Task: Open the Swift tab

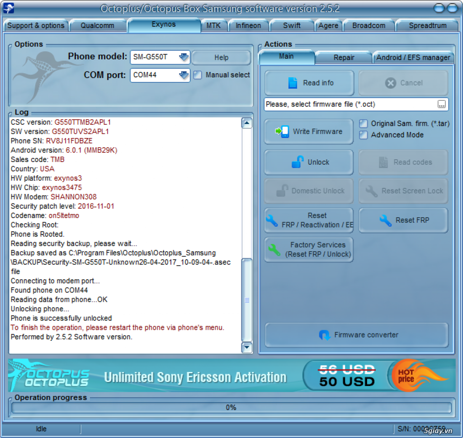Action: point(292,26)
